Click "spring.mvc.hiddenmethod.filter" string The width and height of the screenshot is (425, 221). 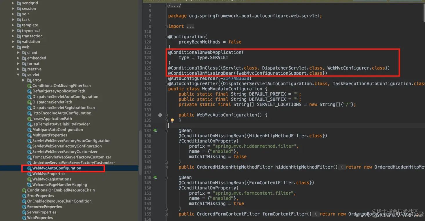pyautogui.click(x=254, y=146)
